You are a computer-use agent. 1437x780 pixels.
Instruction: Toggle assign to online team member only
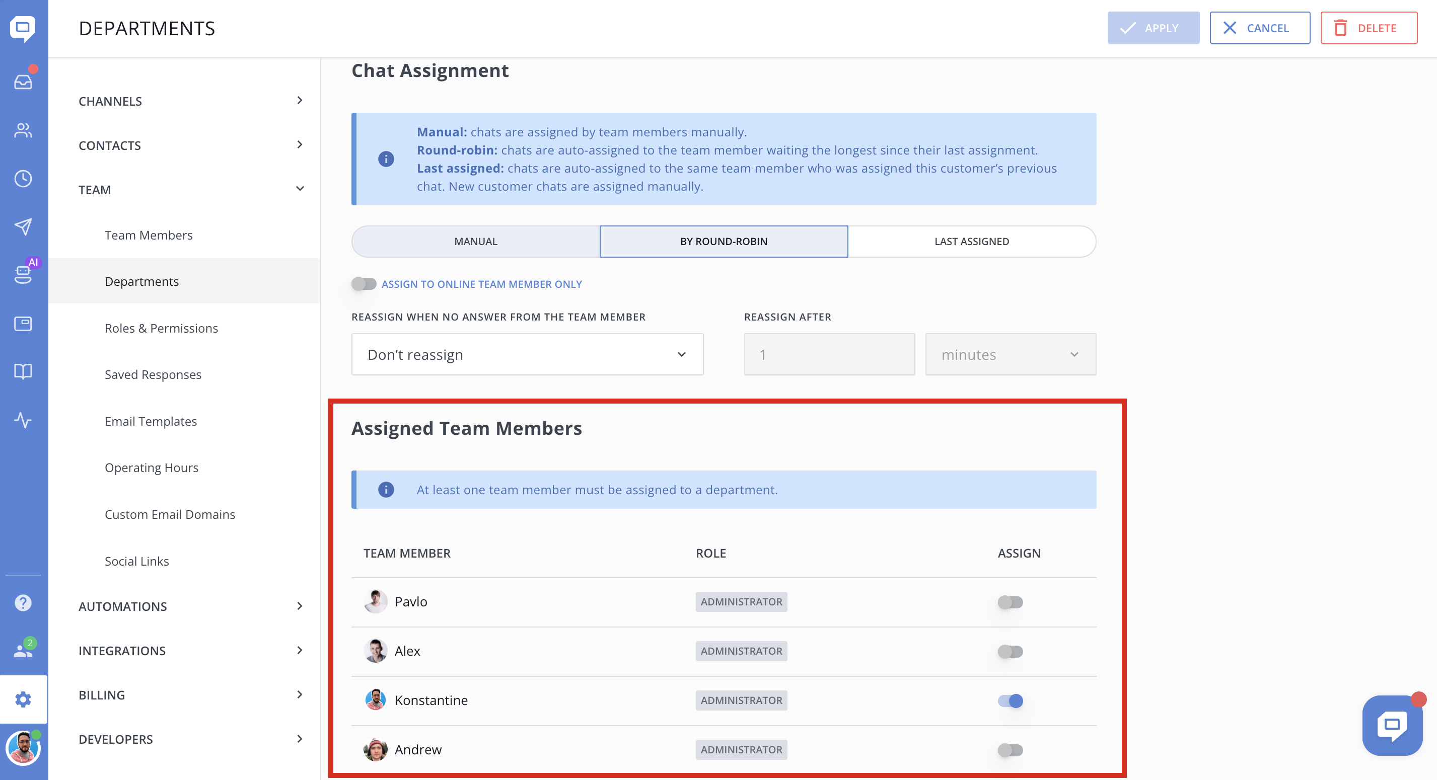point(364,284)
